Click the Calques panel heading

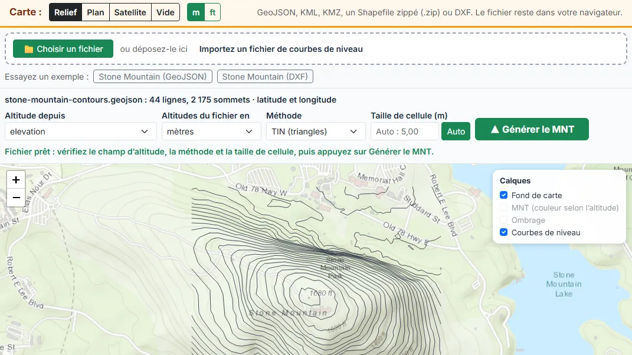click(515, 181)
